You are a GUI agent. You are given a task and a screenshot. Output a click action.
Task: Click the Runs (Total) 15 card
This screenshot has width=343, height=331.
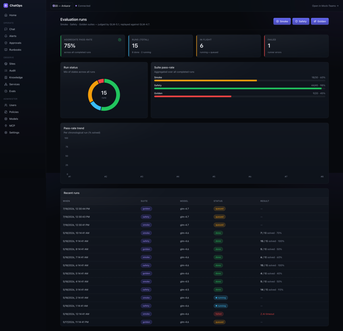[x=160, y=46]
